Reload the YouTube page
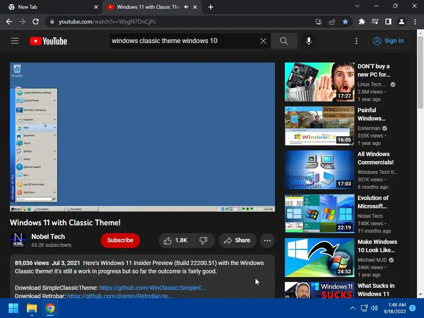424x318 pixels. point(36,22)
